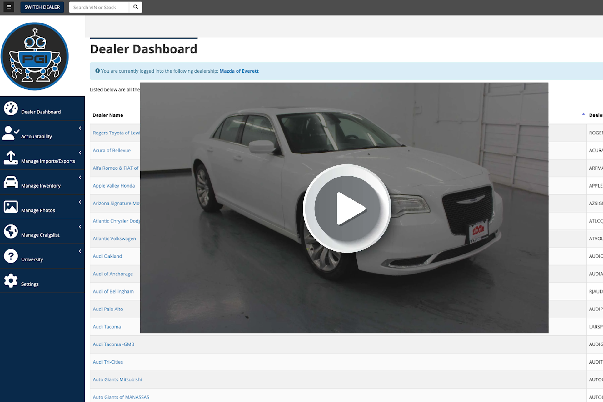Sort by Dealer Name column header

pyautogui.click(x=108, y=115)
